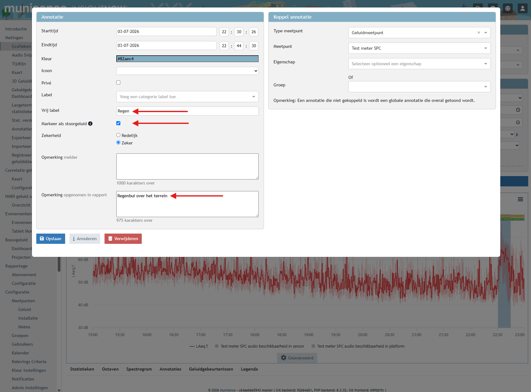
Task: Open the Eigenschap dropdown
Action: pyautogui.click(x=419, y=64)
